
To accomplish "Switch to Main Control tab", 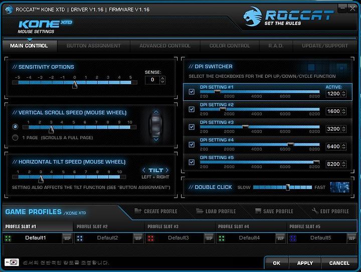I will click(x=29, y=46).
